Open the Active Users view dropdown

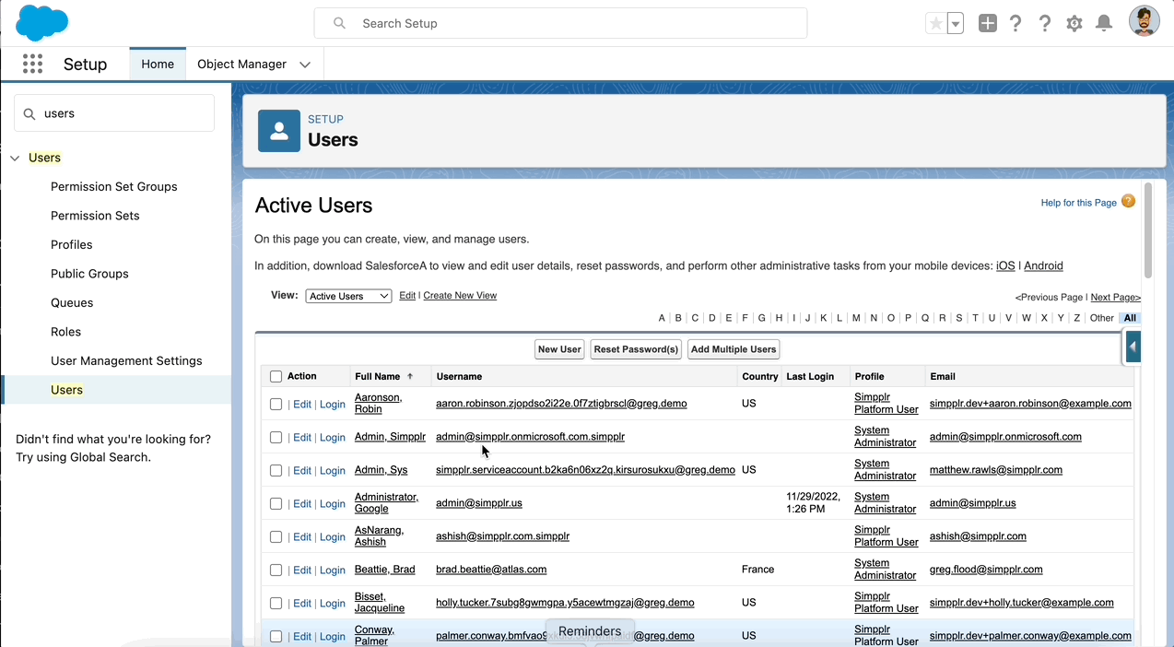click(x=348, y=296)
